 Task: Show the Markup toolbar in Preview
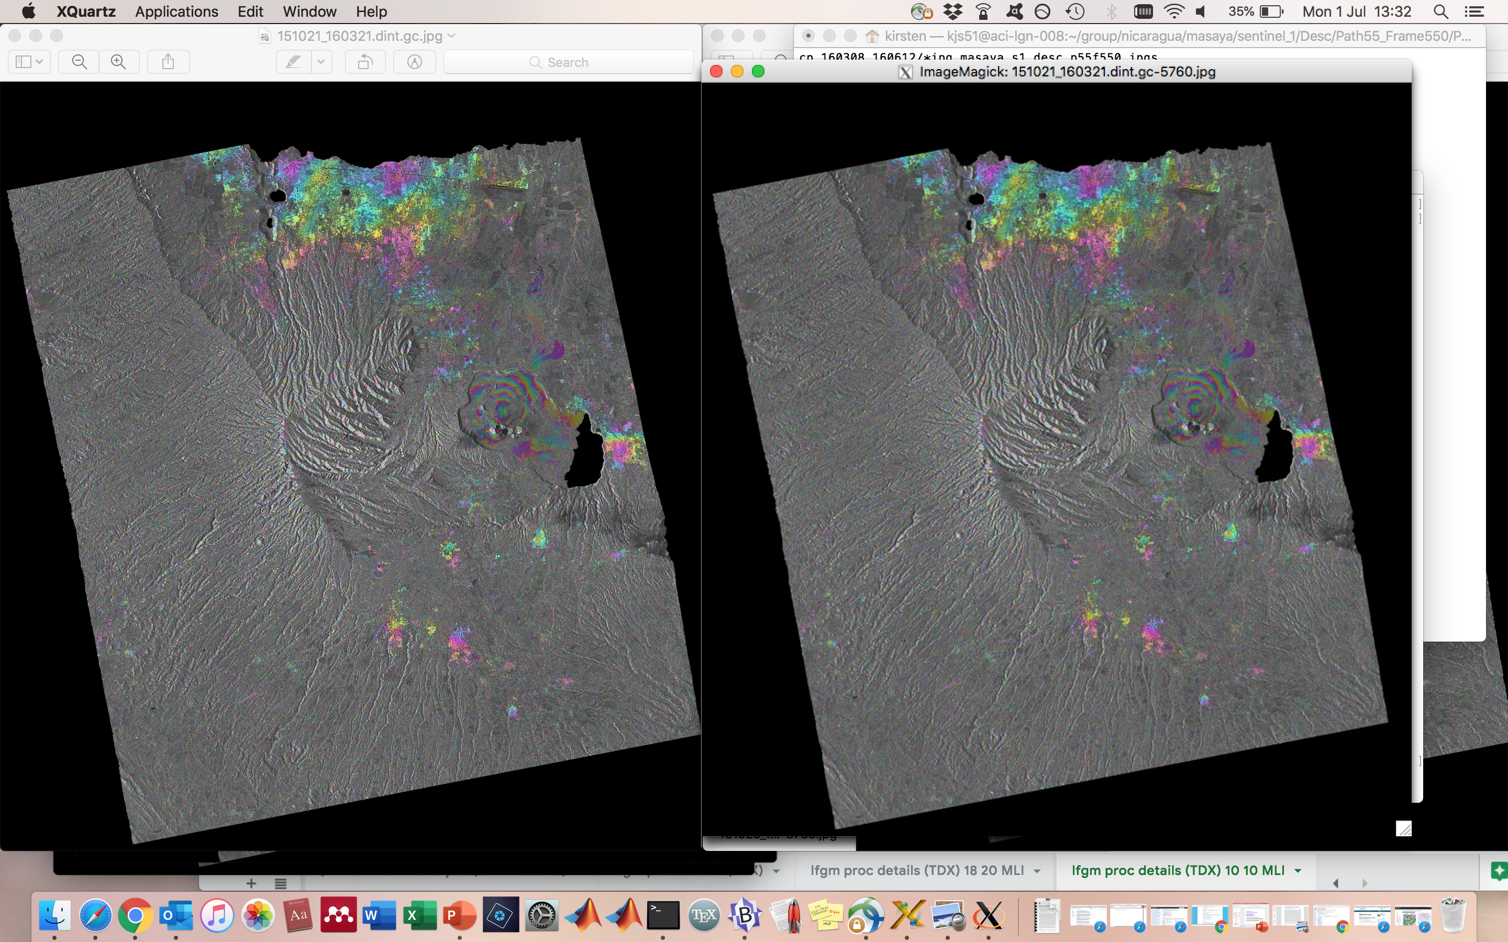pos(414,62)
